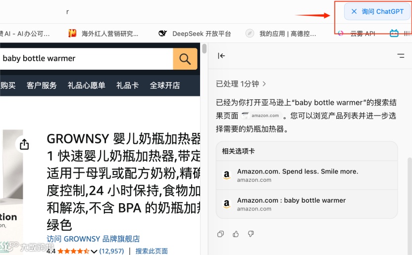412x255 pixels.
Task: Open Amazon.com Spend less Smile more tab
Action: pyautogui.click(x=307, y=175)
